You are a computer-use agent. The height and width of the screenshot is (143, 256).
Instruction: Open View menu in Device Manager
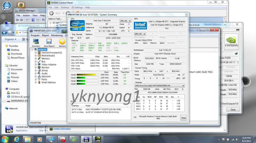click(35, 15)
